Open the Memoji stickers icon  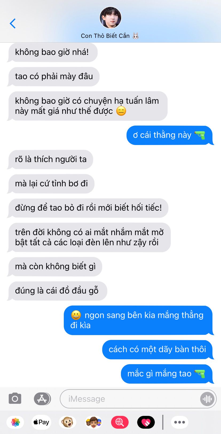click(x=93, y=422)
